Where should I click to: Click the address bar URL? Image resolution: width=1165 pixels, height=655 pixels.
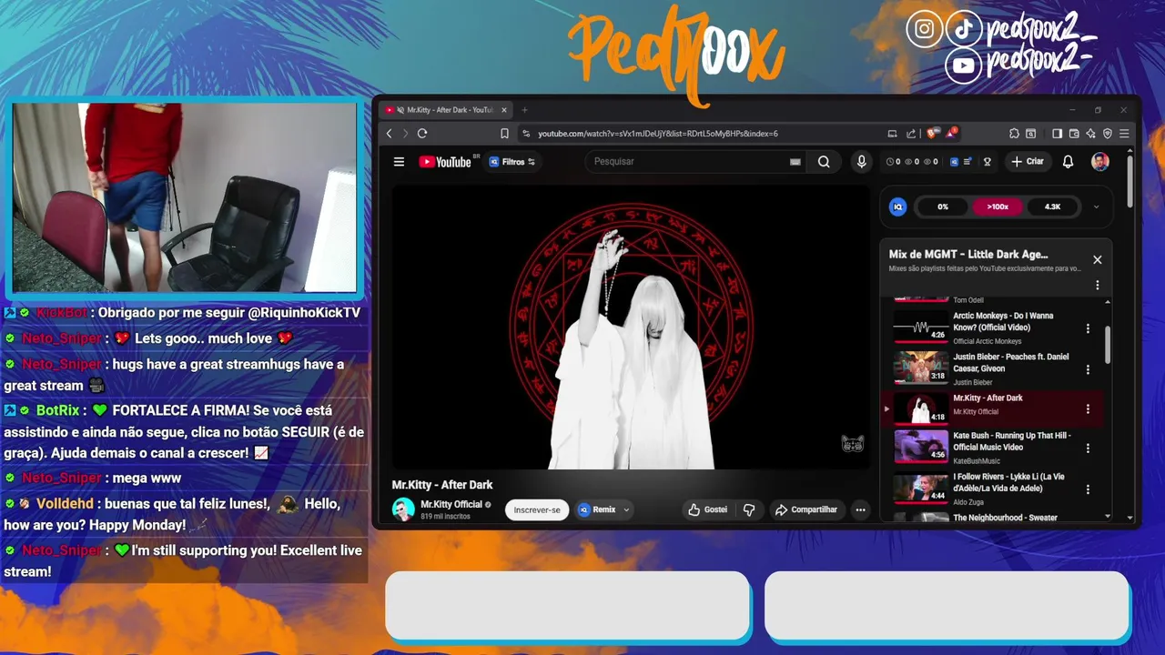pyautogui.click(x=658, y=134)
